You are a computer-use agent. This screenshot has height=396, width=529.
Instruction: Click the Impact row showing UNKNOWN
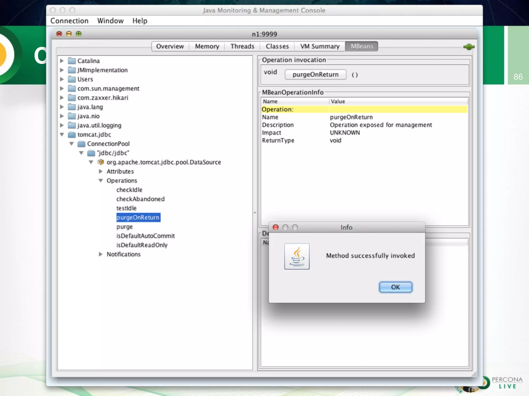(364, 133)
